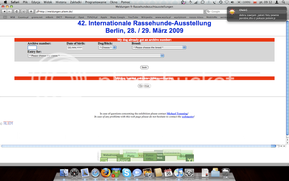
Task: Click the Archive number input field
Action: click(32, 48)
